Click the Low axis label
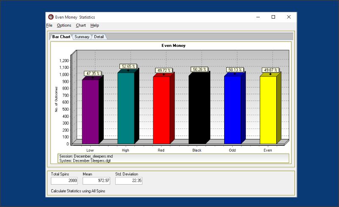The width and height of the screenshot is (339, 207). pos(90,150)
